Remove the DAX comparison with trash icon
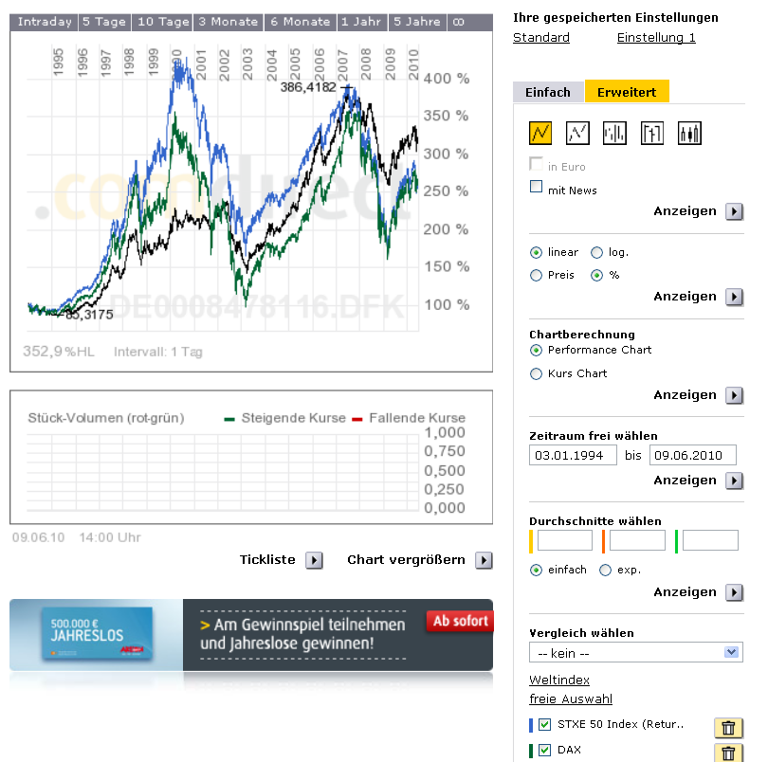 (x=727, y=753)
